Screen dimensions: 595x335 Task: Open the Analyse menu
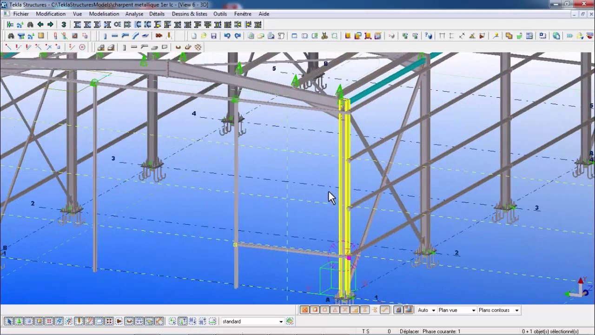click(x=134, y=14)
